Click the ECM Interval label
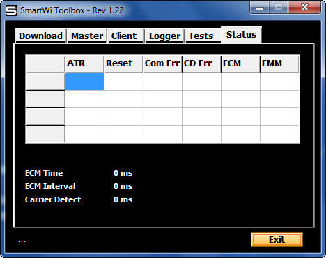 pyautogui.click(x=50, y=186)
